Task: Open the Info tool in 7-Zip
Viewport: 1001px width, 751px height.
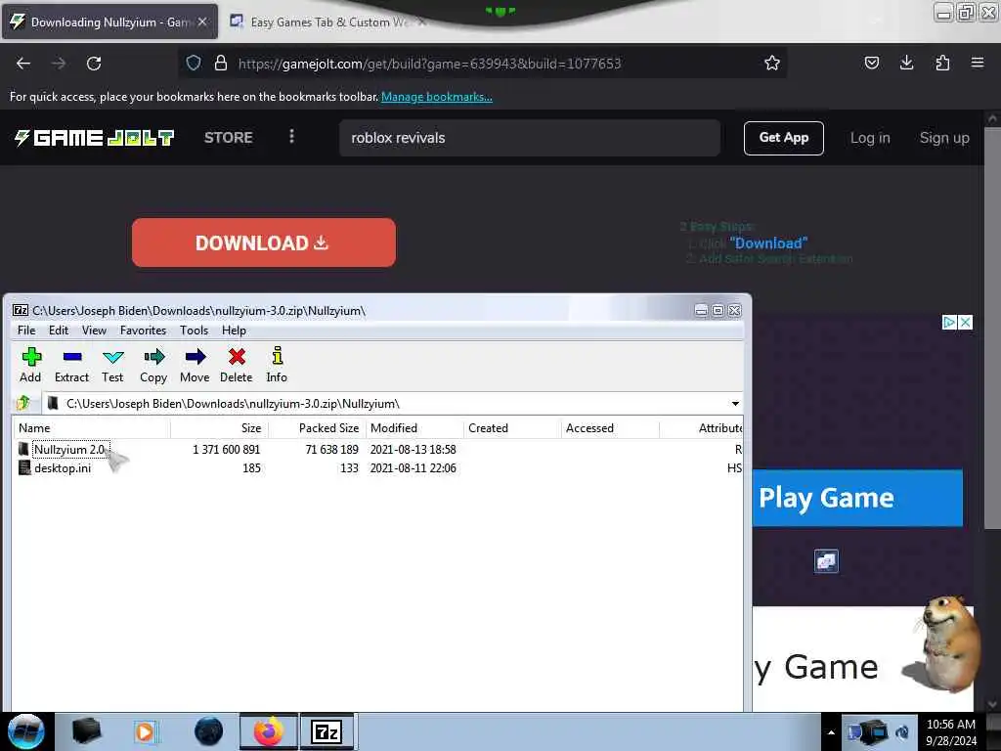Action: [x=277, y=365]
